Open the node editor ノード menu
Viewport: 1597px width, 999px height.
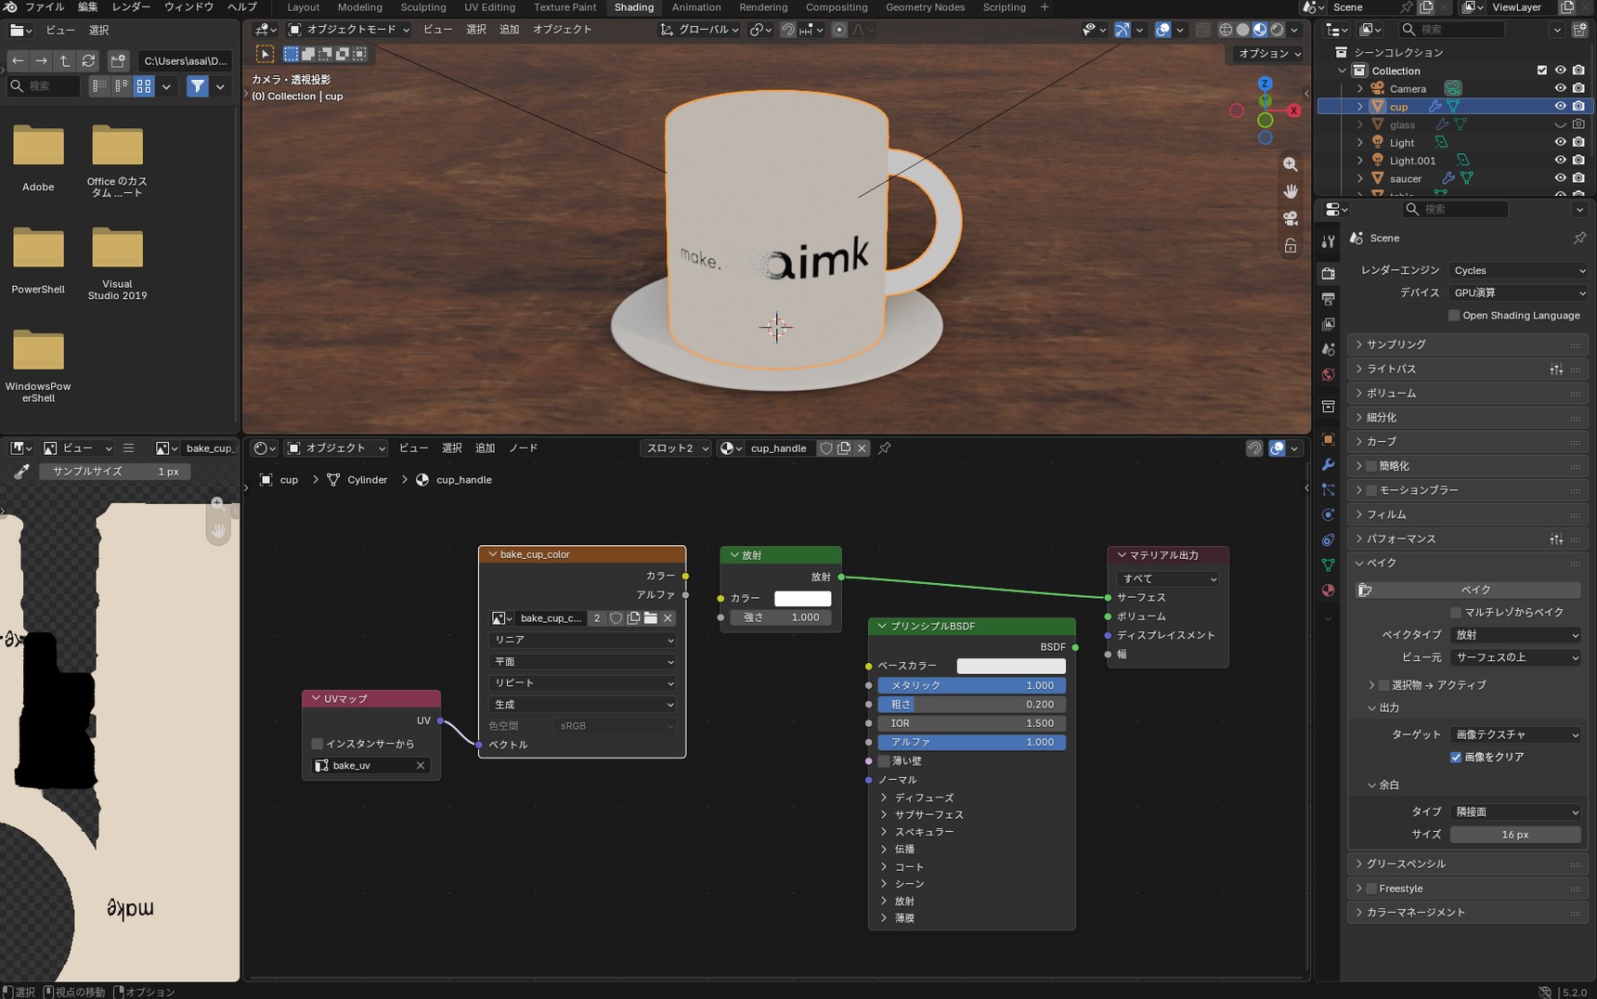click(523, 448)
